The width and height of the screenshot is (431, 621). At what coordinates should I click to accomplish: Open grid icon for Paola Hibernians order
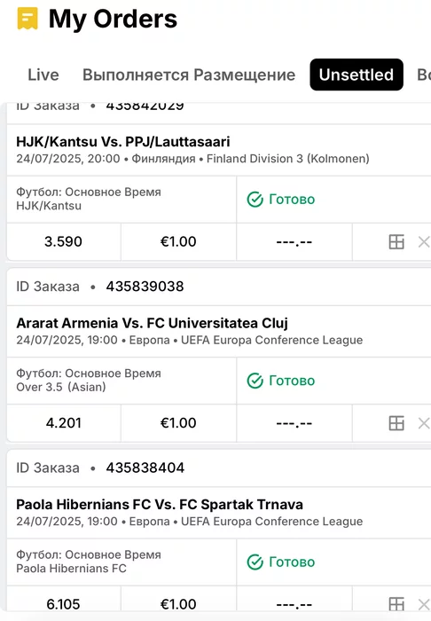pos(396,604)
